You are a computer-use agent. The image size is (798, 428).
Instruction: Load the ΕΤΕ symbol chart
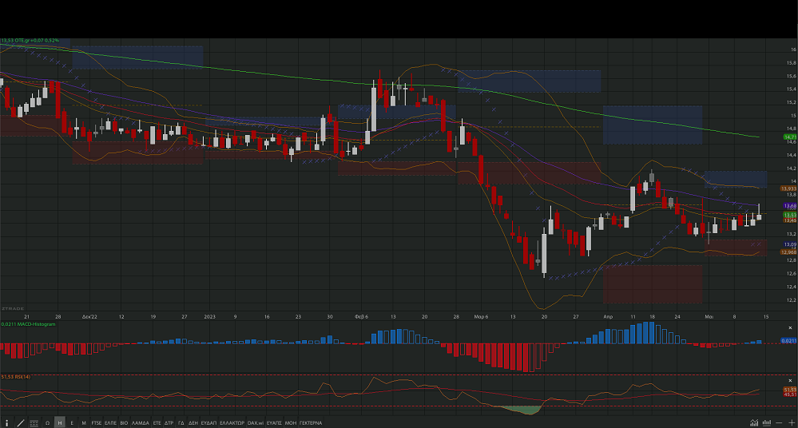[157, 423]
